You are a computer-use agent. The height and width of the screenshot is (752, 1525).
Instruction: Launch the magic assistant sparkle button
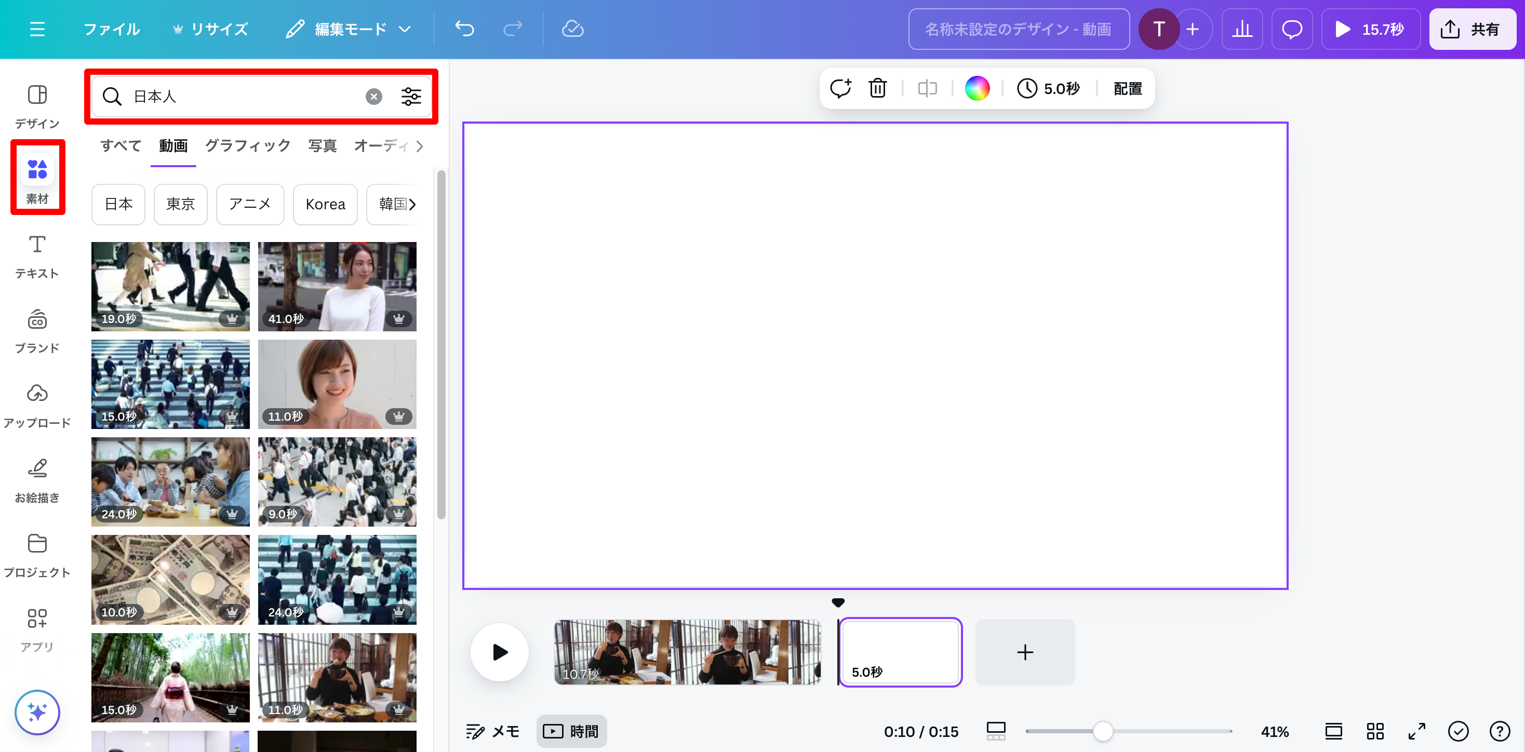[37, 713]
